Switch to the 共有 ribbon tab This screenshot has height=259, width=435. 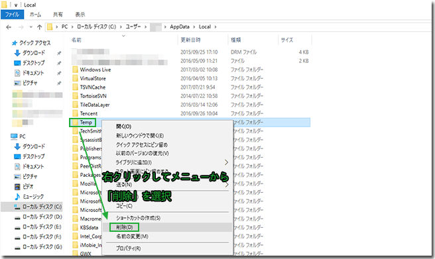click(58, 15)
